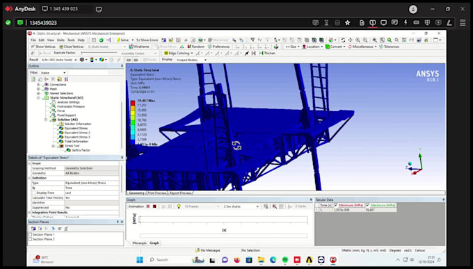This screenshot has width=473, height=269.
Task: Toggle Edge Coloring option
Action: (x=178, y=53)
